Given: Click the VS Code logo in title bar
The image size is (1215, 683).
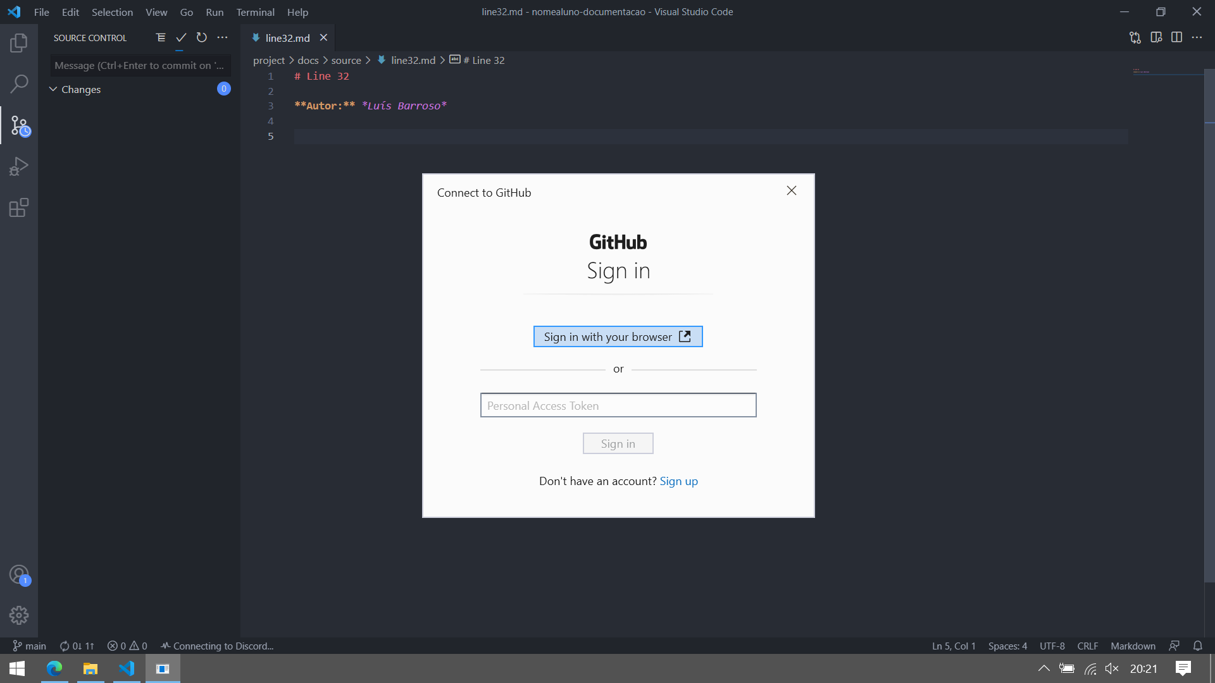Looking at the screenshot, I should (x=14, y=12).
